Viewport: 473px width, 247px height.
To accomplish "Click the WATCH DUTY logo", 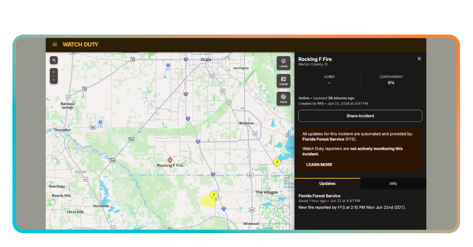I will coord(80,45).
